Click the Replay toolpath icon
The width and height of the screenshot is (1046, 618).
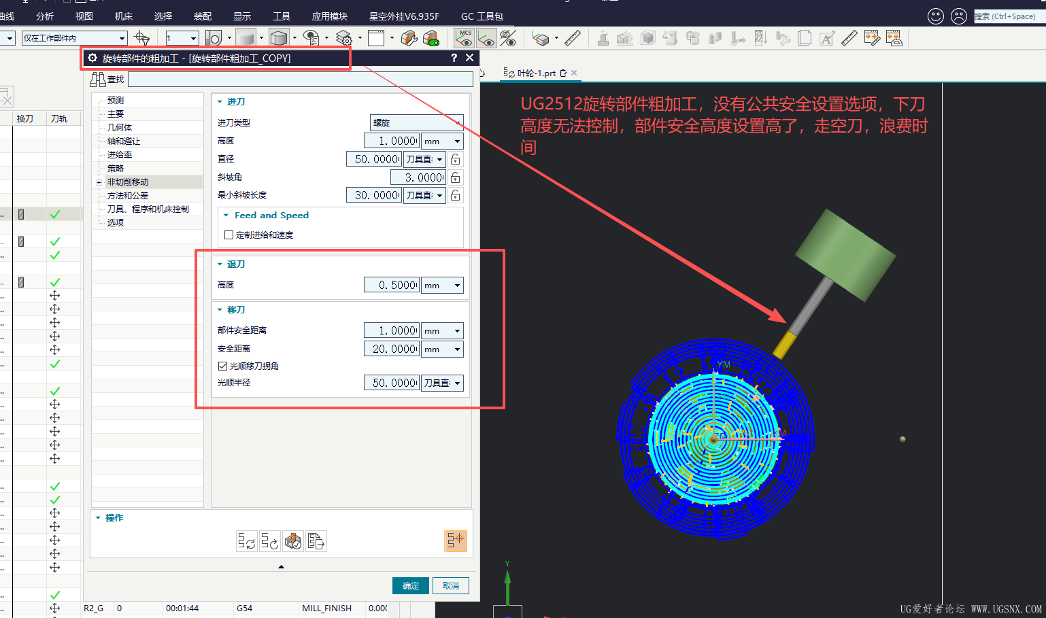[269, 541]
